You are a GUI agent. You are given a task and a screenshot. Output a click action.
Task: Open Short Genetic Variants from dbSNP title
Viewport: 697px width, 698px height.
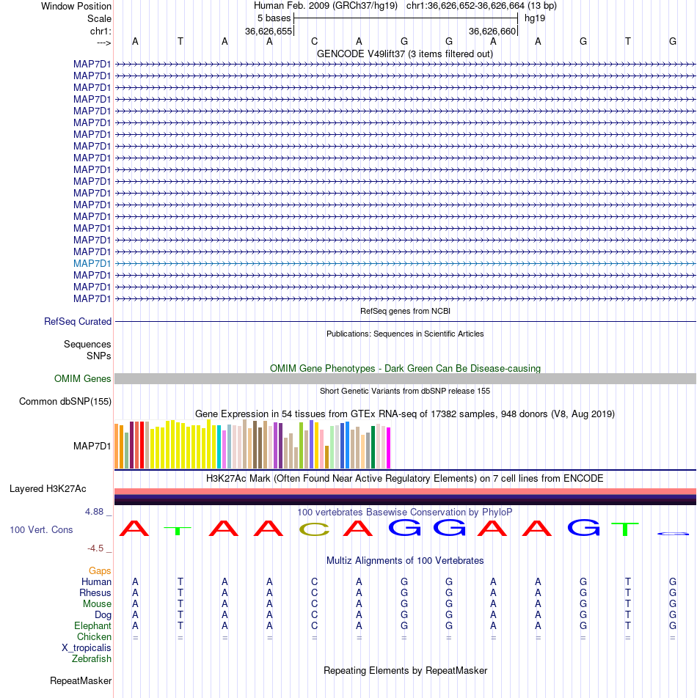(405, 391)
